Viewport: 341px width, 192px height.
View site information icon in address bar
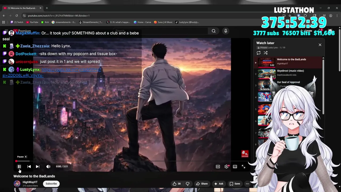[24, 16]
